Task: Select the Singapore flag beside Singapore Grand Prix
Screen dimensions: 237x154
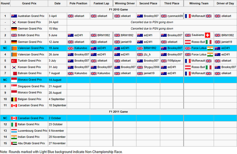Action: click(14, 86)
